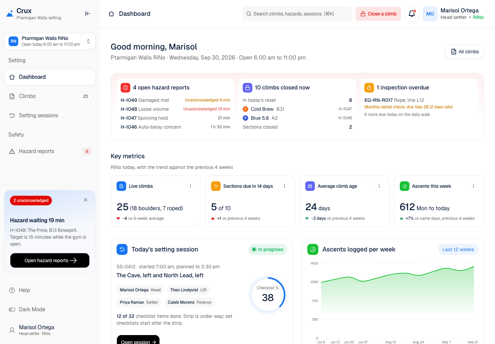Open the Ascents this week options menu
The width and height of the screenshot is (495, 344).
[x=473, y=186]
